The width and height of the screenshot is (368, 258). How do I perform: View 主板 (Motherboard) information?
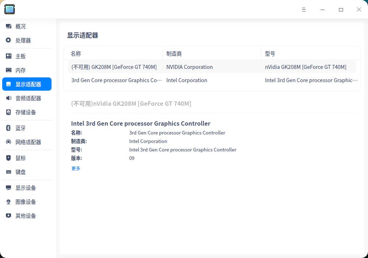21,56
